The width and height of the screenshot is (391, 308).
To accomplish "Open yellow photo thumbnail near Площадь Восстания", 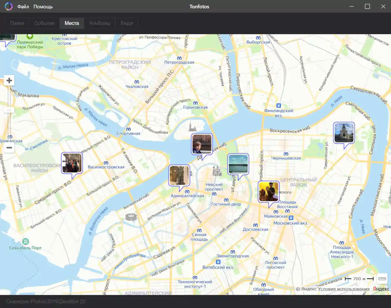I will [x=268, y=192].
